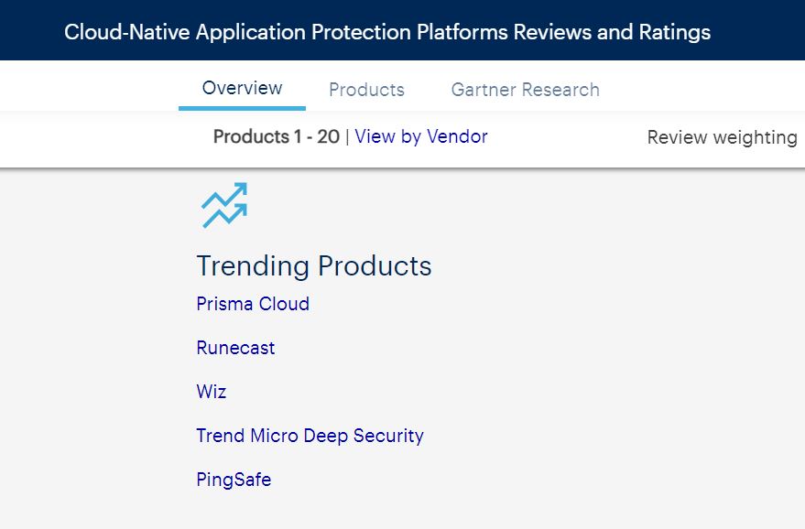805x529 pixels.
Task: Open Trend Micro Deep Security link
Action: 310,436
